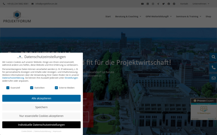Image resolution: width=217 pixels, height=135 pixels.
Task: Click the phone number +49 (0) 234 5882 8081
Action: (x=18, y=4)
